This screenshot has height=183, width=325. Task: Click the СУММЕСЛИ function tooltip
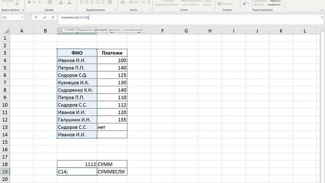[104, 30]
